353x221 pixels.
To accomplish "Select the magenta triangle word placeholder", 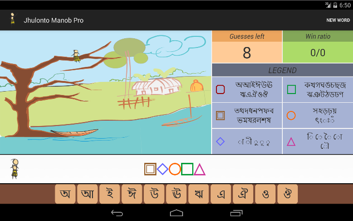I will 200,169.
